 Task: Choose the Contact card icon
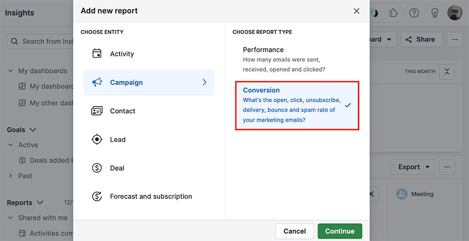pyautogui.click(x=97, y=111)
